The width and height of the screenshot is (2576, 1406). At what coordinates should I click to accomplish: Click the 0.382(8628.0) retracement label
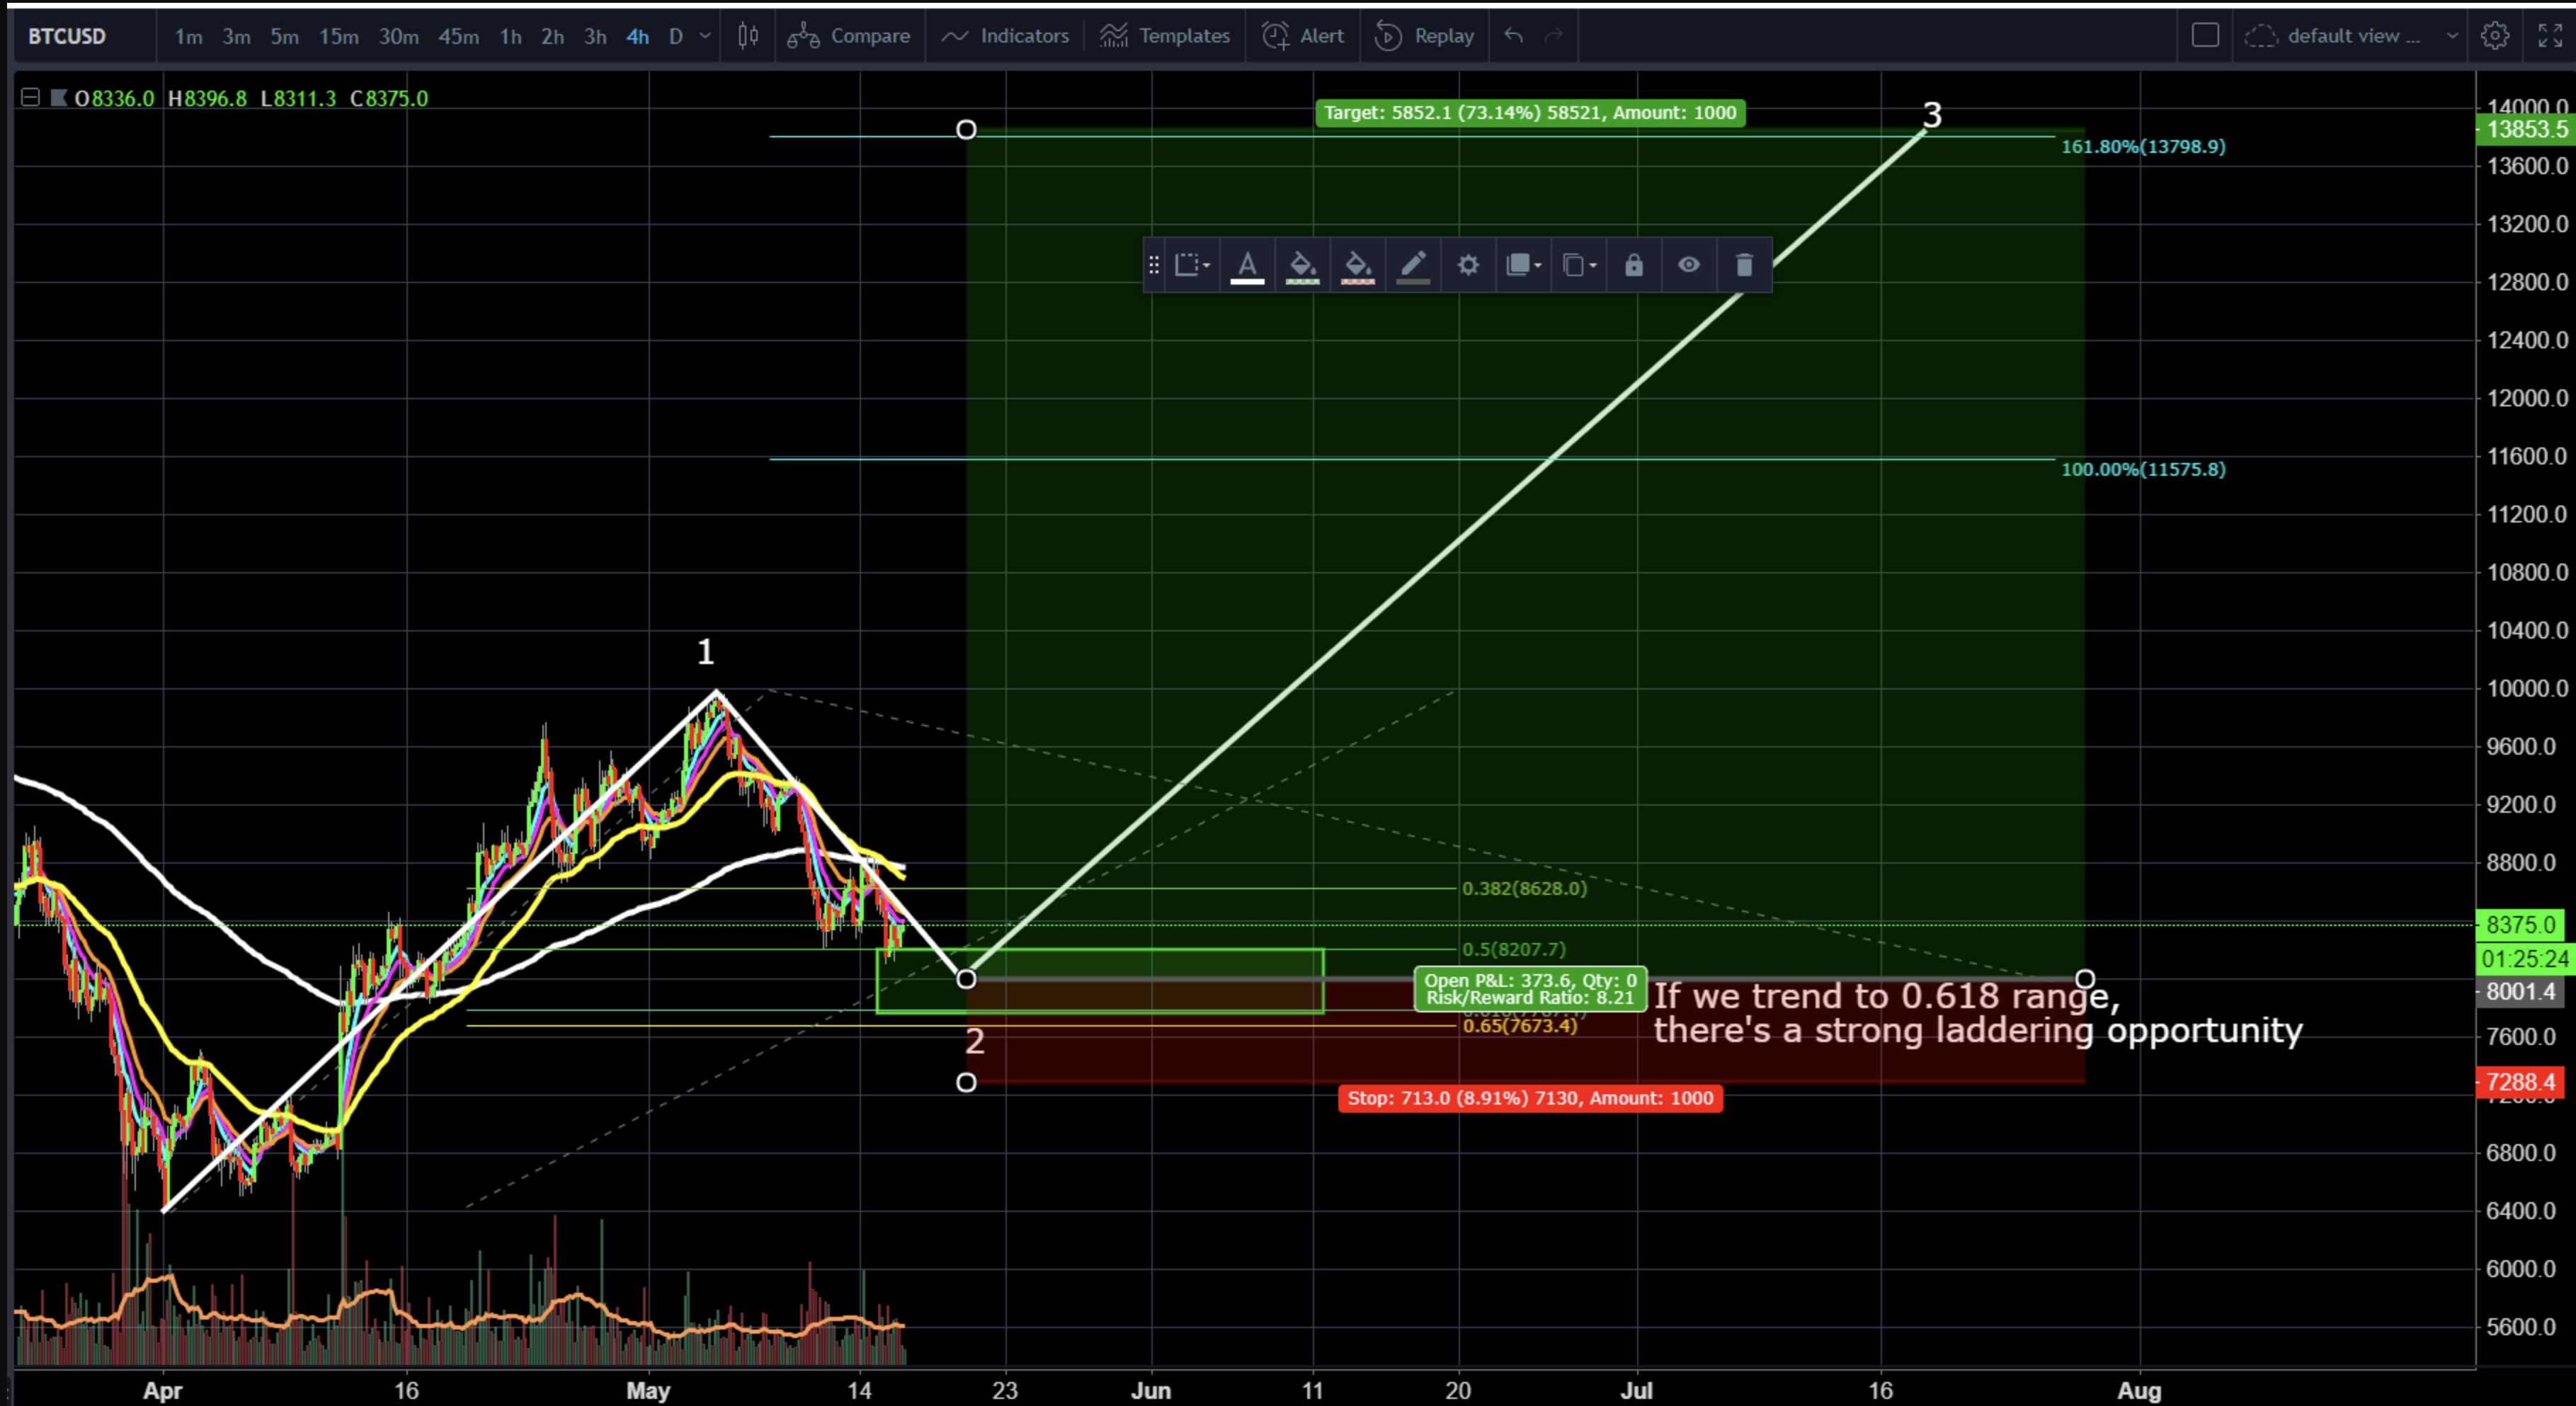1524,888
